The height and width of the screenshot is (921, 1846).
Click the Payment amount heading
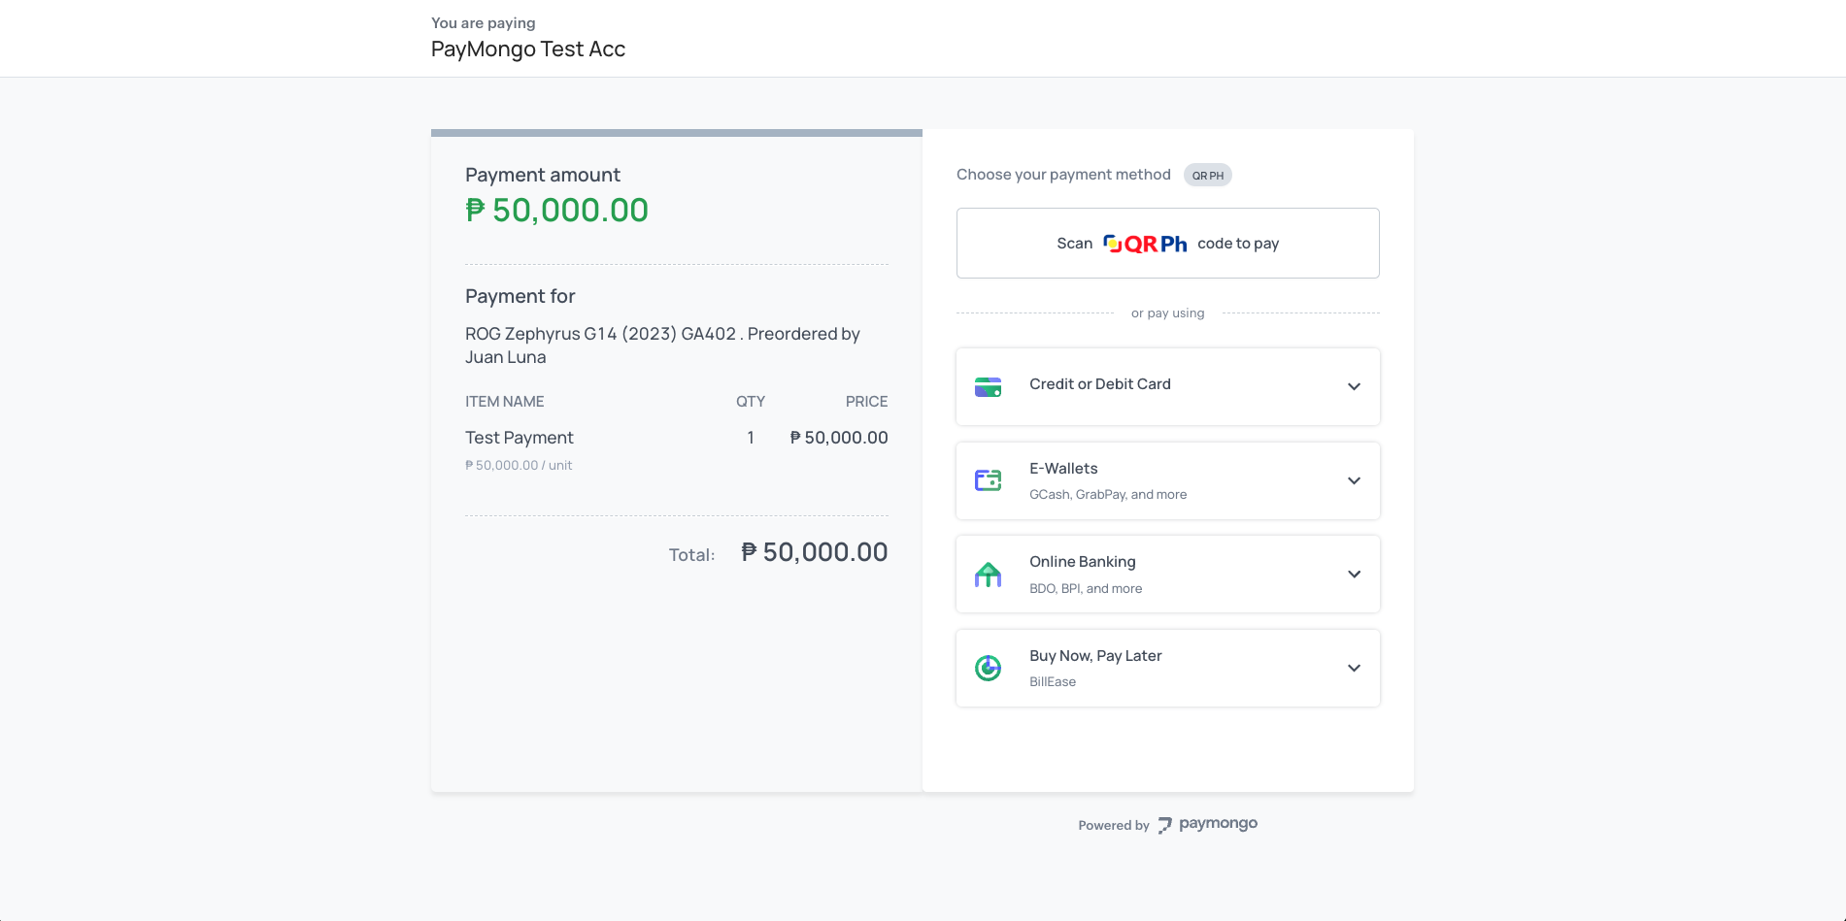[542, 175]
